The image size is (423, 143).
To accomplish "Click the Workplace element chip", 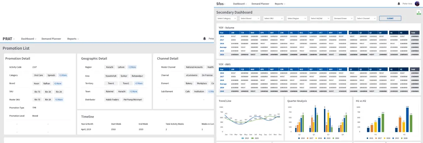I will click(x=202, y=83).
